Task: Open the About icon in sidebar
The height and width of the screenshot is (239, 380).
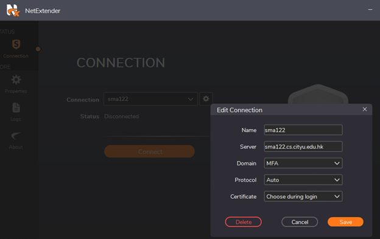Action: pyautogui.click(x=16, y=136)
